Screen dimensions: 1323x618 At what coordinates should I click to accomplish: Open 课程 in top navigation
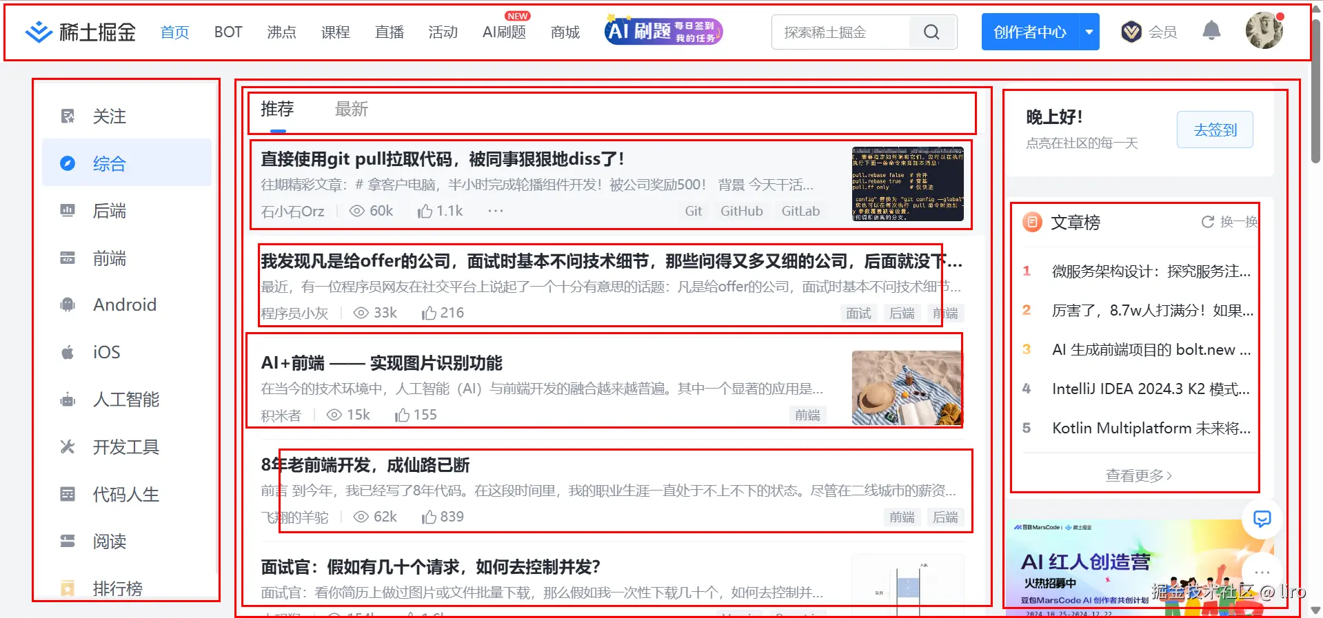[335, 32]
